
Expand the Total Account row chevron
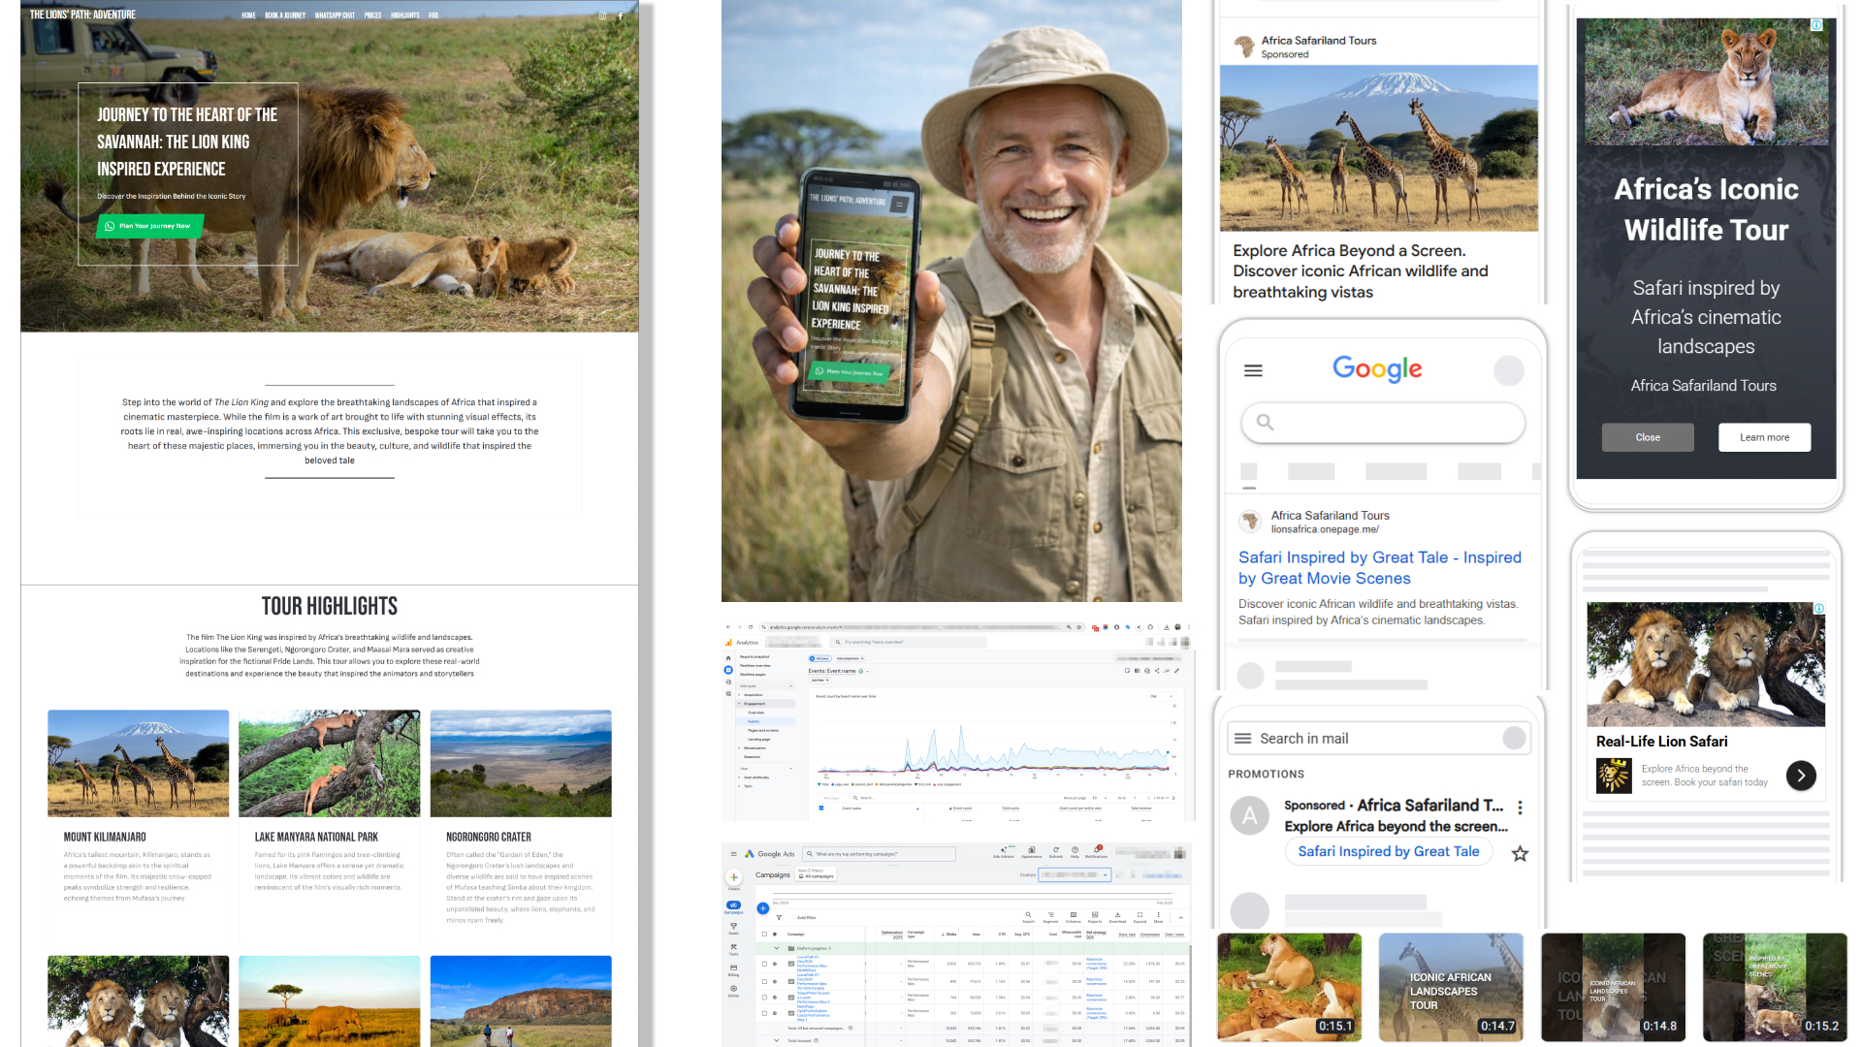click(x=777, y=1040)
